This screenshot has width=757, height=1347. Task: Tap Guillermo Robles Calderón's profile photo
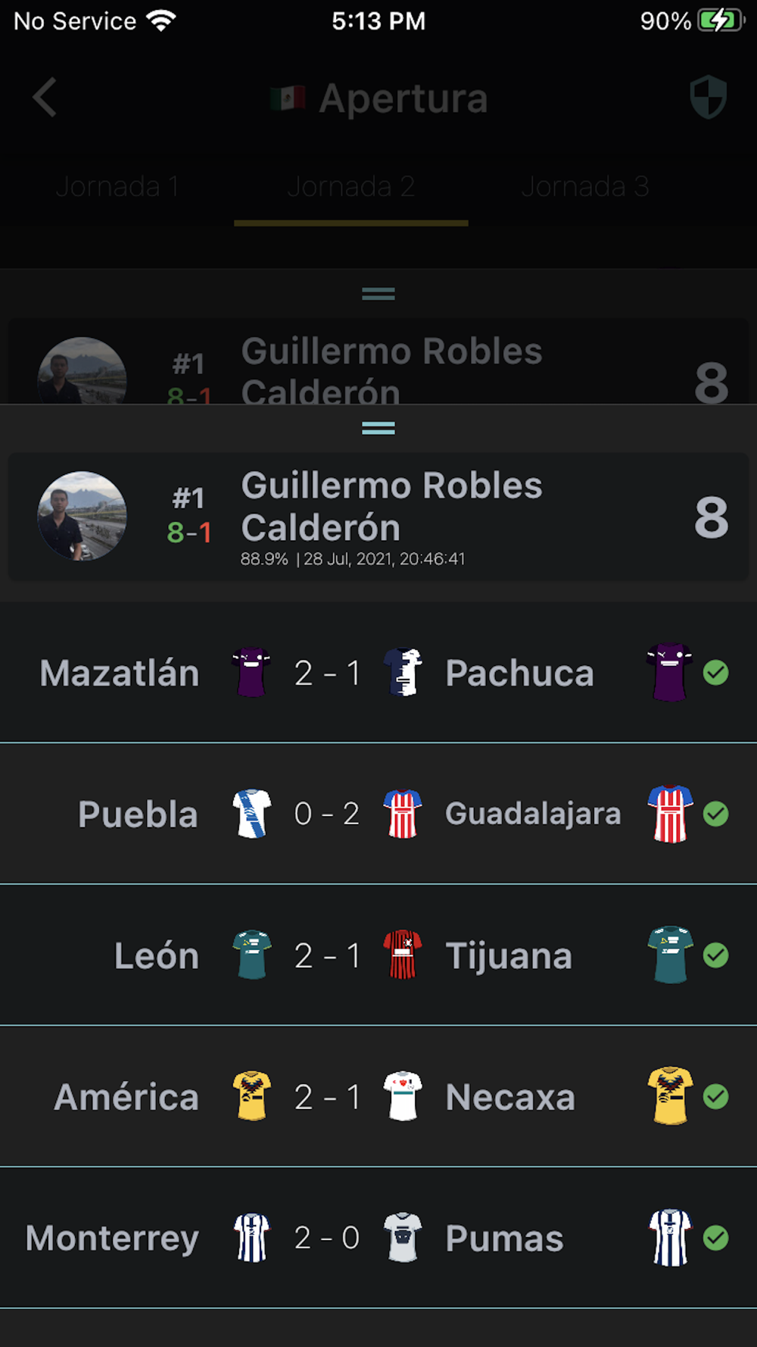tap(82, 516)
